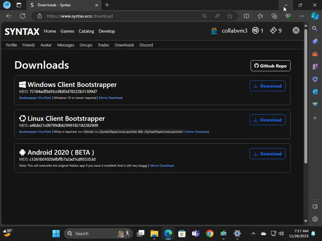
Task: Download Linux Client Bootstrapper
Action: pyautogui.click(x=267, y=120)
